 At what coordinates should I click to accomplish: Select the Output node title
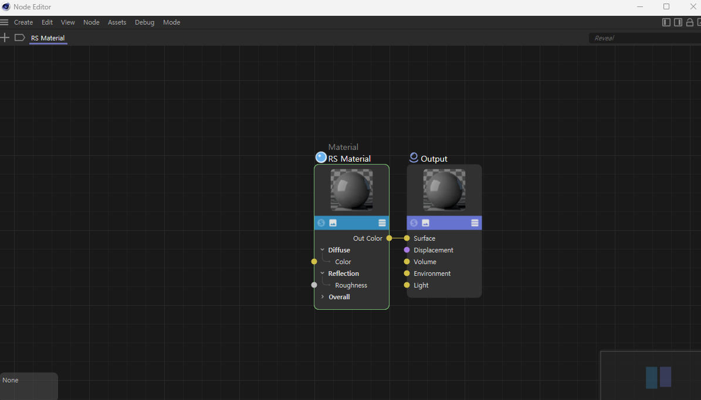click(434, 159)
